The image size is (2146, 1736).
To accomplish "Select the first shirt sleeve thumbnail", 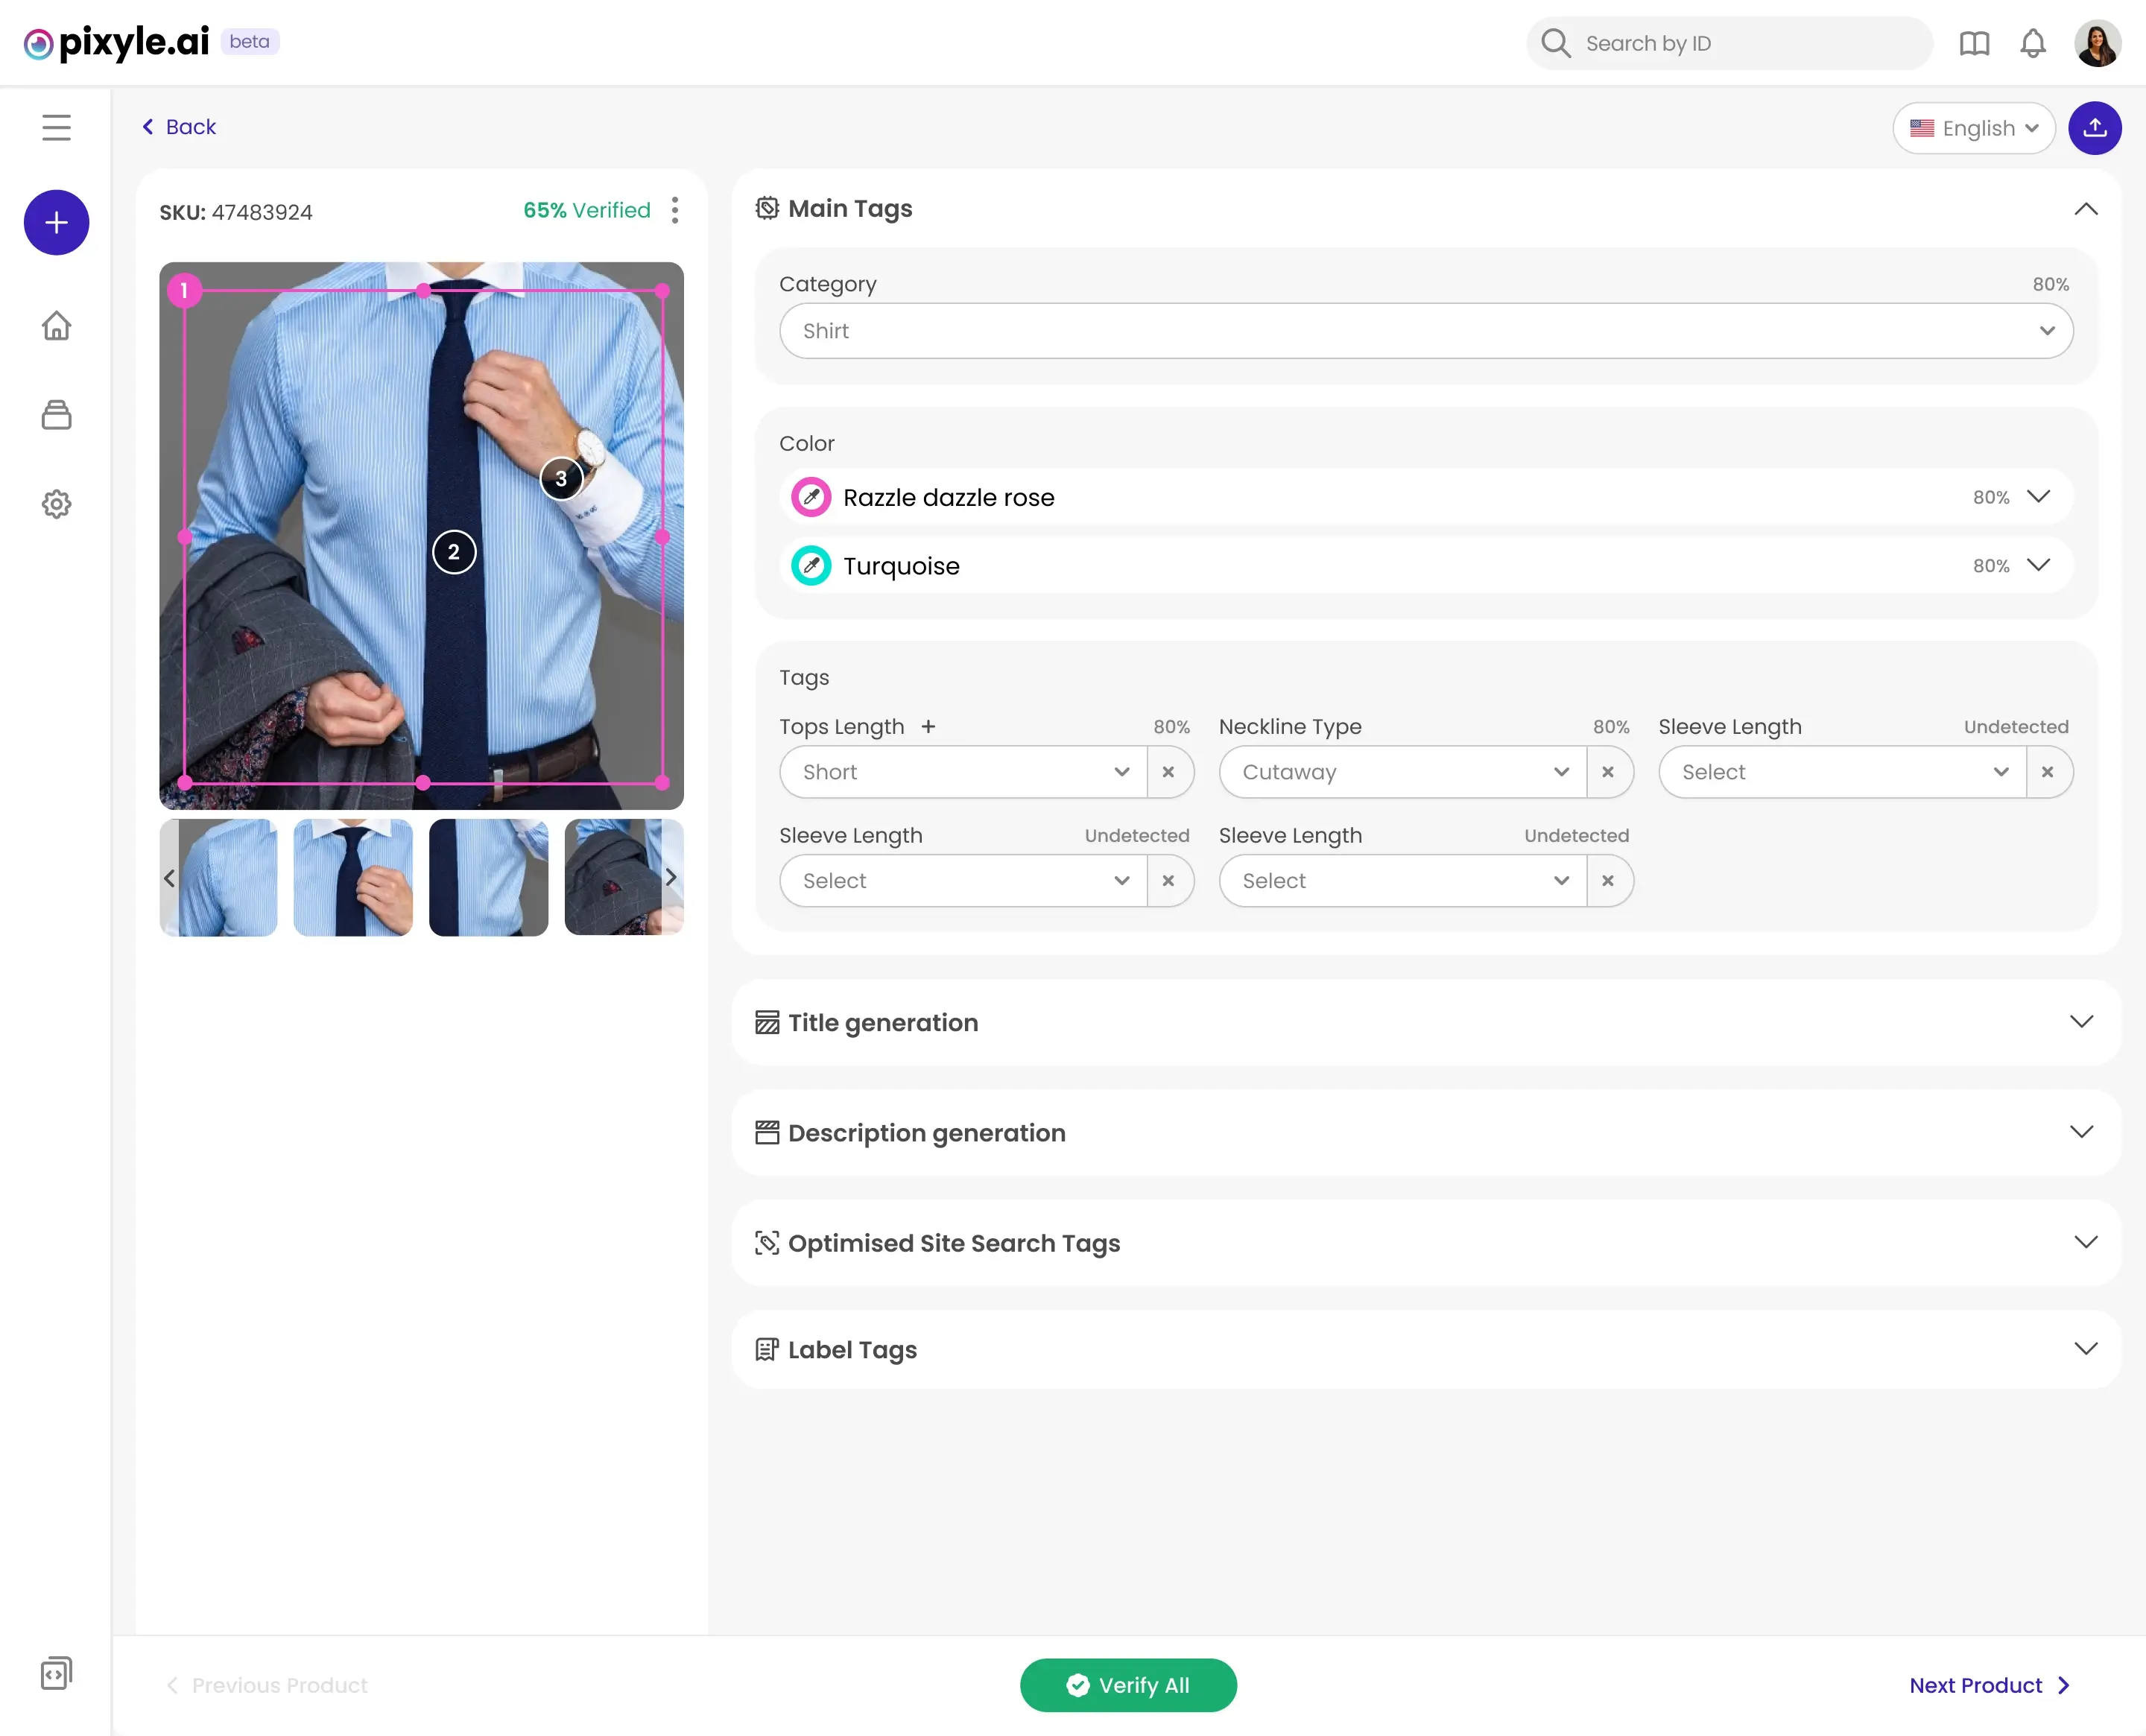I will [x=219, y=878].
